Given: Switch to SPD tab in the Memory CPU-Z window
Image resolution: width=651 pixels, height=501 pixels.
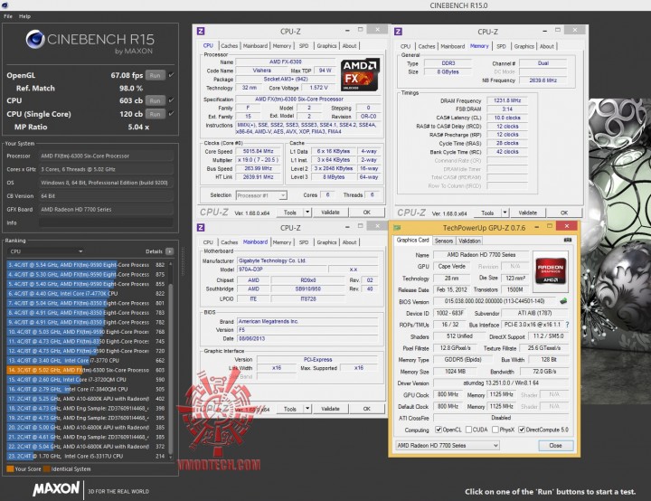Looking at the screenshot, I should pyautogui.click(x=501, y=46).
